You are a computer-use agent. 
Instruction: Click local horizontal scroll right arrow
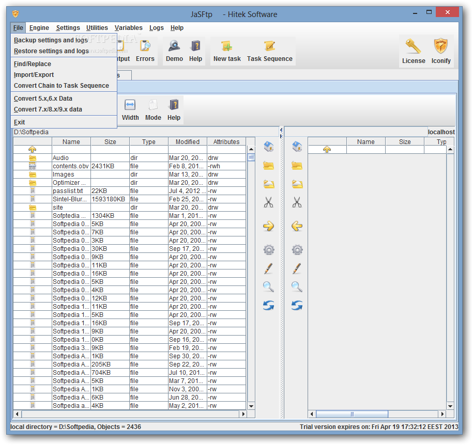pos(243,414)
